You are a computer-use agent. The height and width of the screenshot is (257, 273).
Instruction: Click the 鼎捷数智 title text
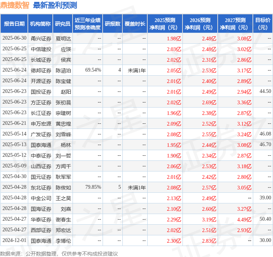click(x=15, y=5)
